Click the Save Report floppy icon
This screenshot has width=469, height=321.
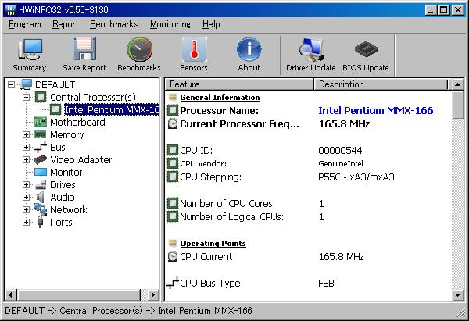pos(84,48)
